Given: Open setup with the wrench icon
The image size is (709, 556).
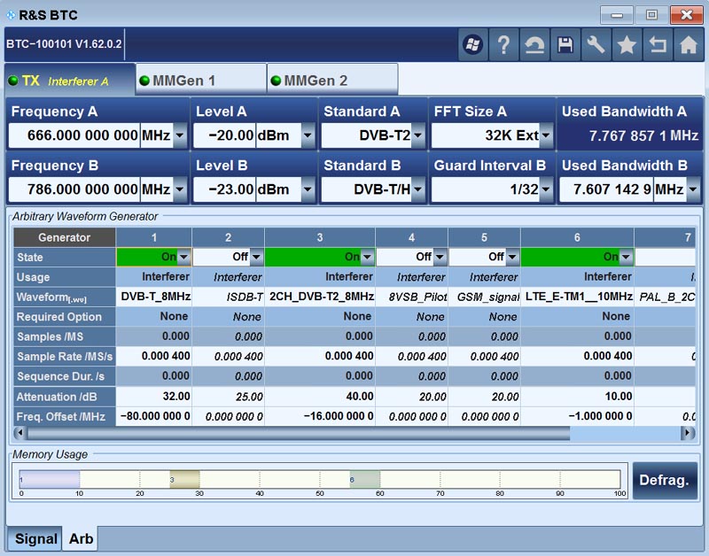Looking at the screenshot, I should (596, 45).
